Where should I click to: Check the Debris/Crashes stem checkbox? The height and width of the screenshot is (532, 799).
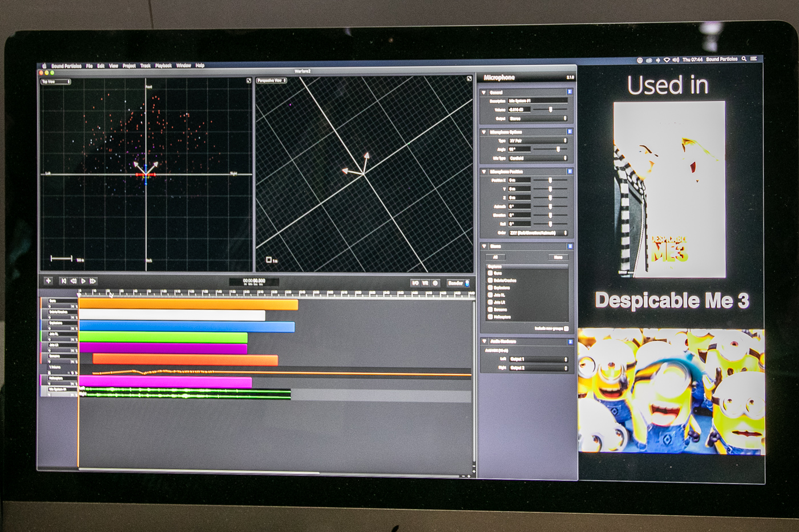click(490, 280)
